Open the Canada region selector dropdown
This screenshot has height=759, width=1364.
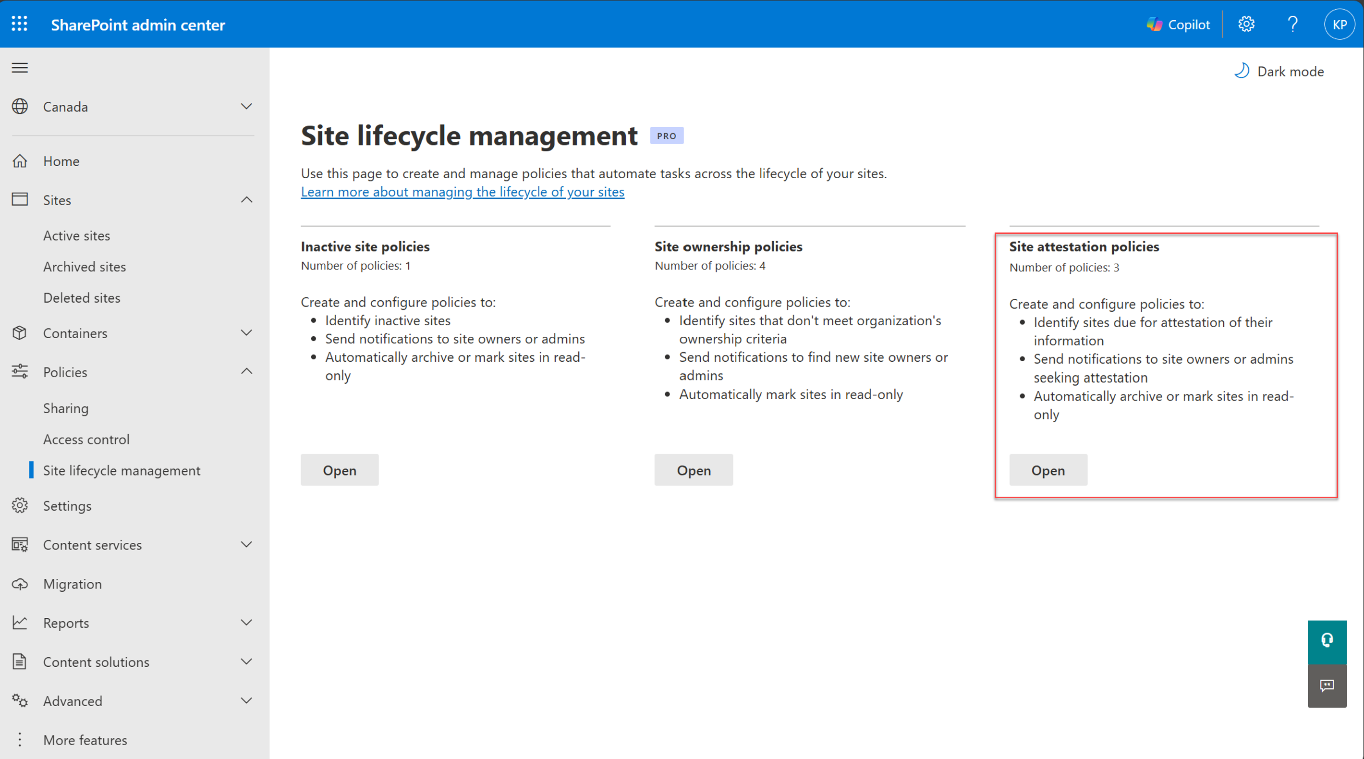click(x=246, y=107)
